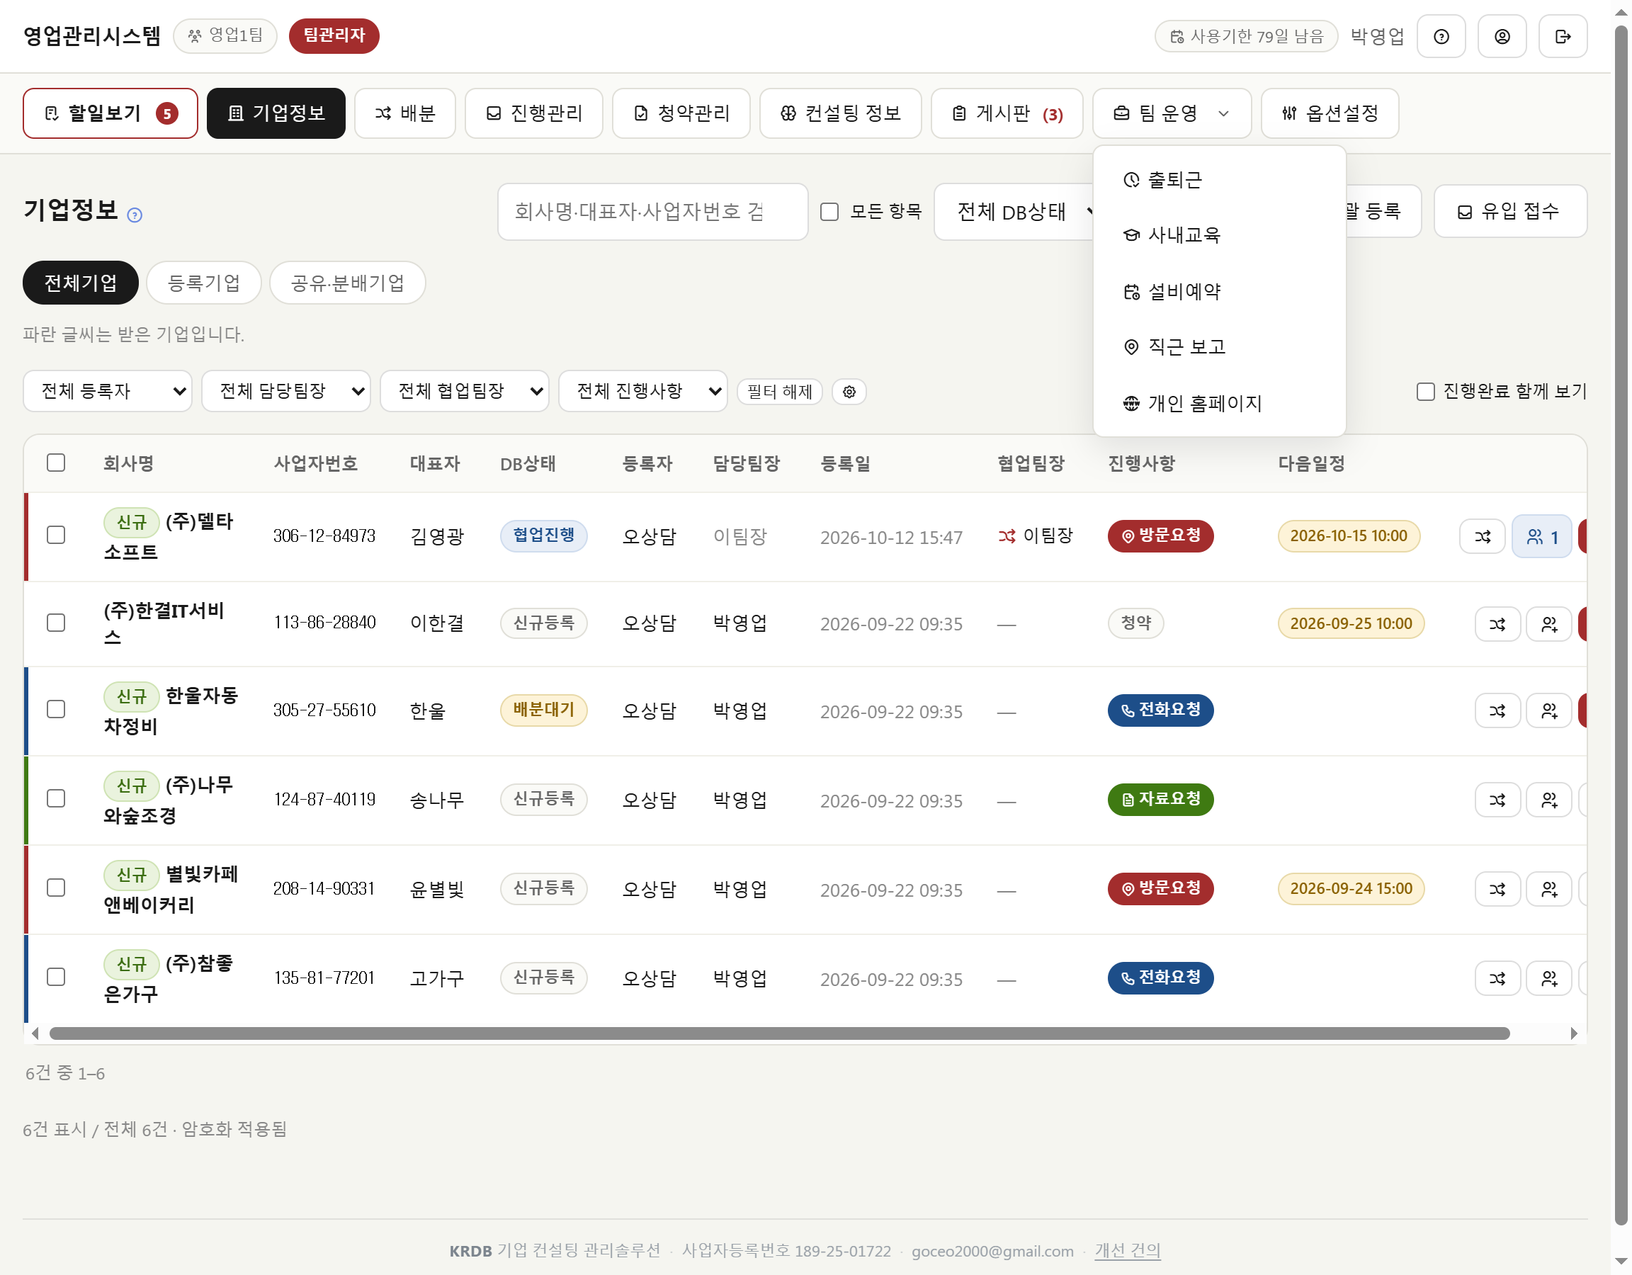Screen dimensions: 1632x1275
Task: Open the 전체 담당팀장 dropdown
Action: pyautogui.click(x=286, y=391)
